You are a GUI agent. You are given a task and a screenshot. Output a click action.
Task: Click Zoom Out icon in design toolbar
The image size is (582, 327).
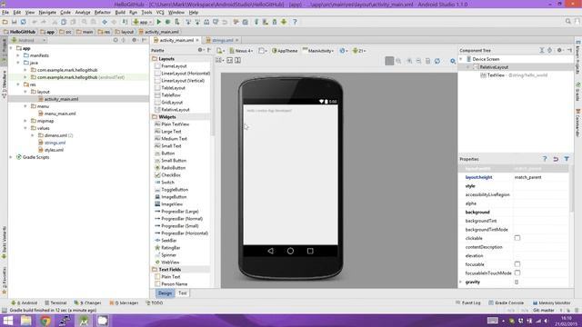(418, 61)
